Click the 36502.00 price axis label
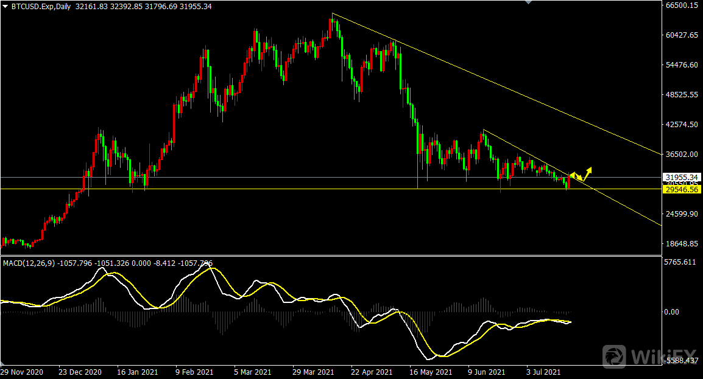This screenshot has height=379, width=703. pos(682,155)
